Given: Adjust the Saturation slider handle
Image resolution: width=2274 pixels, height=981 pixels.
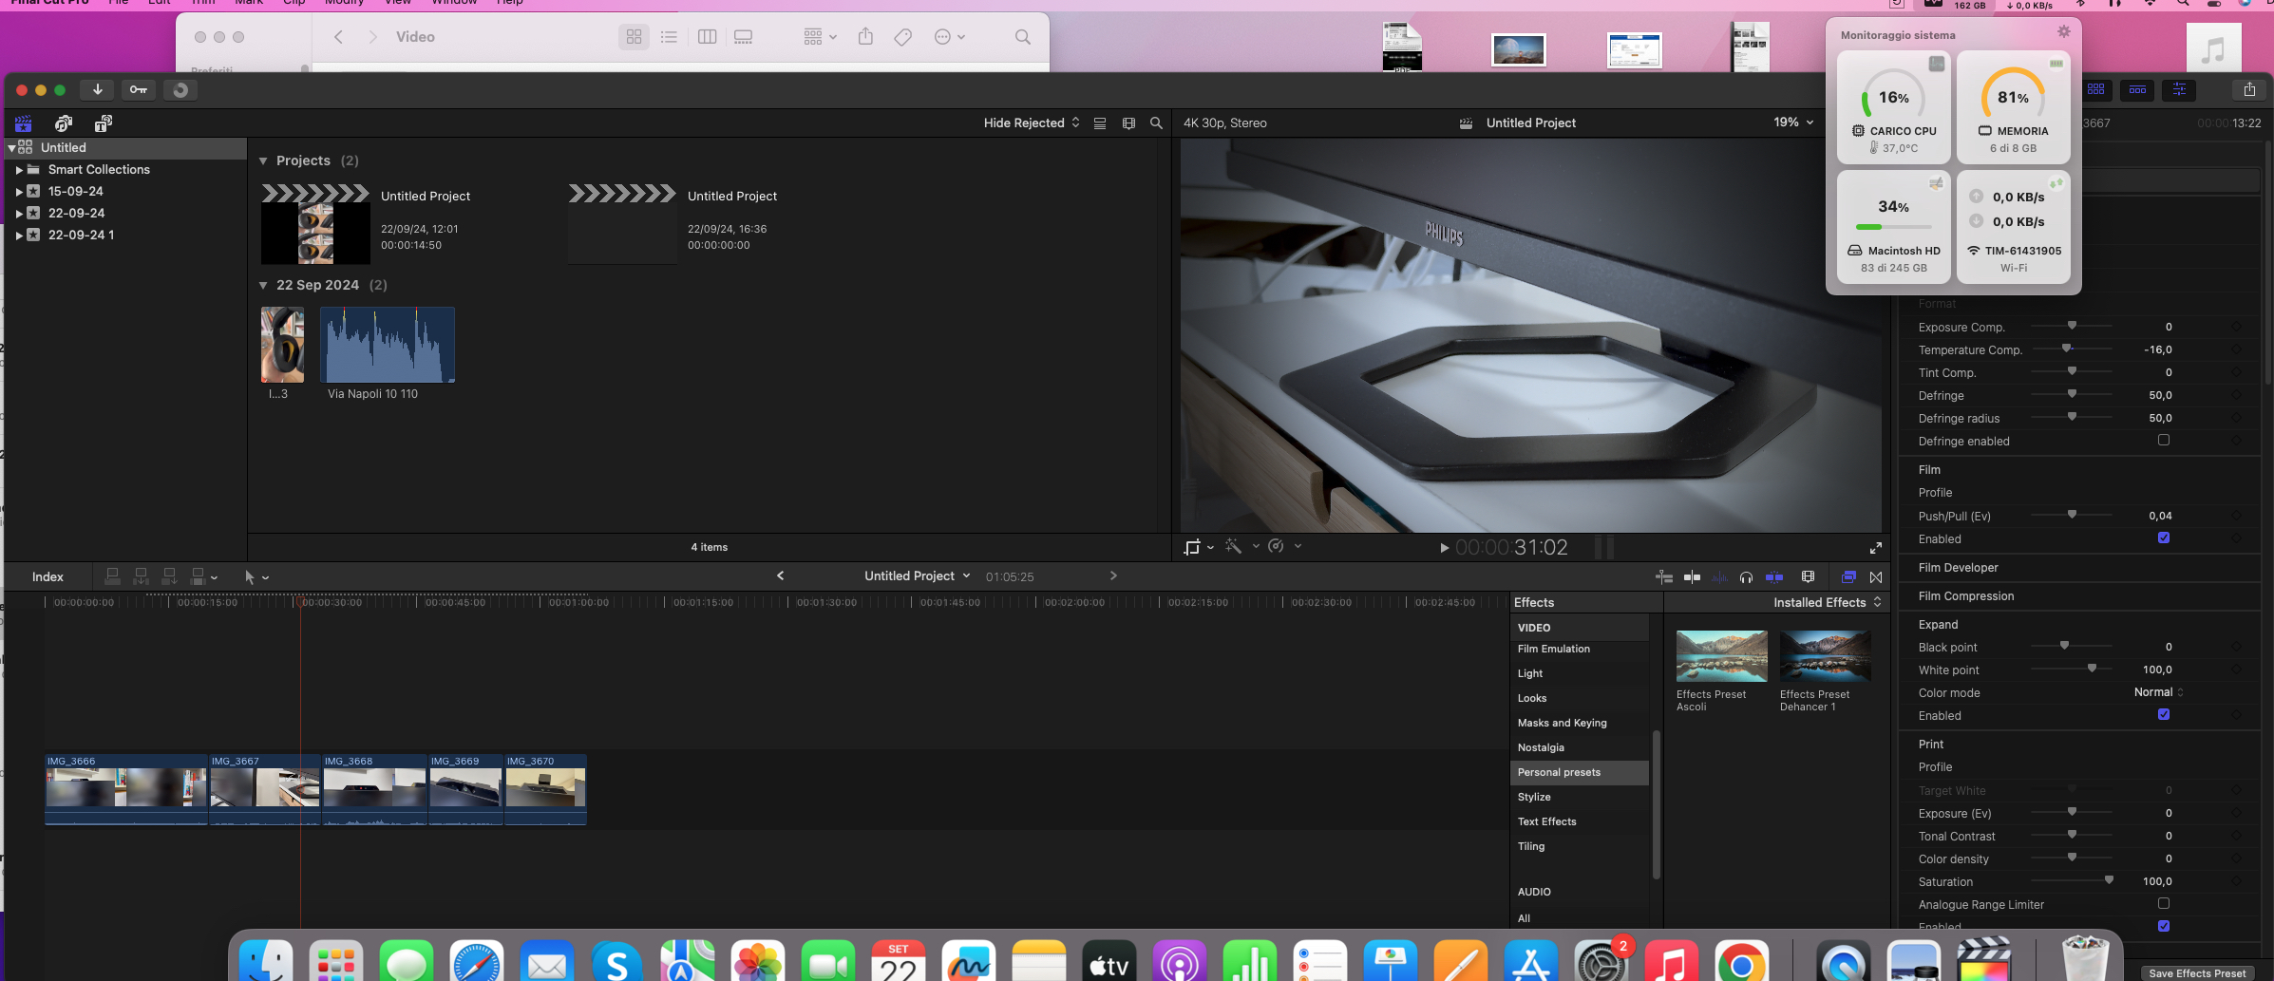Looking at the screenshot, I should [x=2109, y=880].
